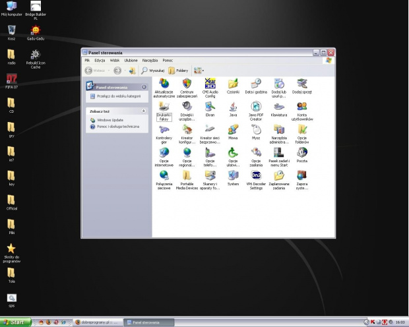Select Panel sterowania taskbar button
The image size is (409, 327).
(x=148, y=322)
